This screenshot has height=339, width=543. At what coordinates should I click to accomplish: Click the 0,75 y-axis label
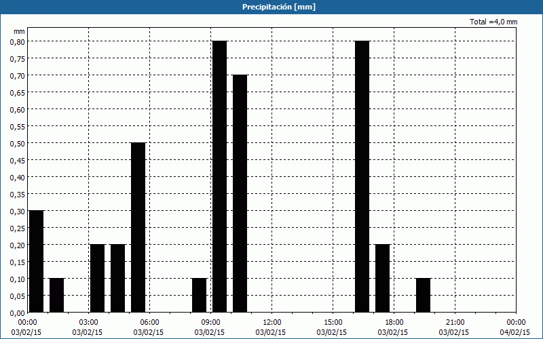pyautogui.click(x=18, y=59)
